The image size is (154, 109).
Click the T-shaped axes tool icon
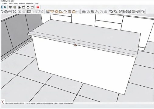click(65, 12)
